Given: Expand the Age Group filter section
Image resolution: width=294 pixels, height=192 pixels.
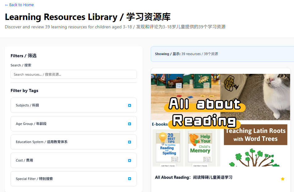Looking at the screenshot, I should coord(73,124).
